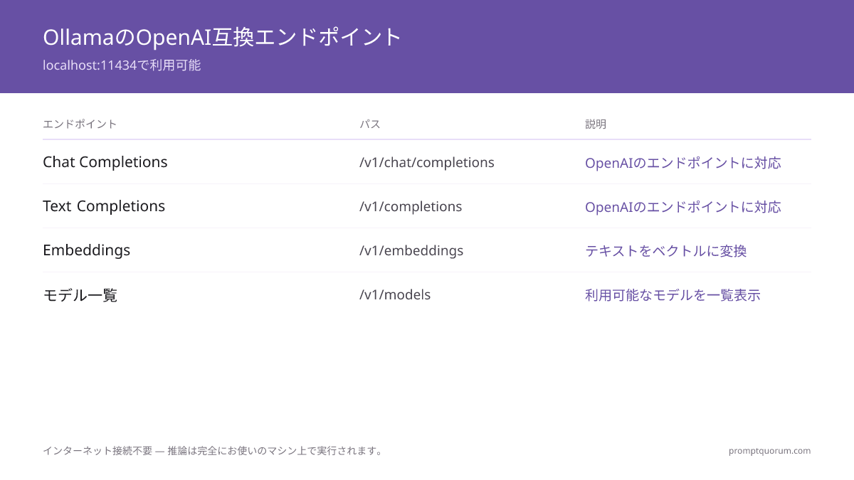Select the 'Chat Completions' cell

(105, 162)
